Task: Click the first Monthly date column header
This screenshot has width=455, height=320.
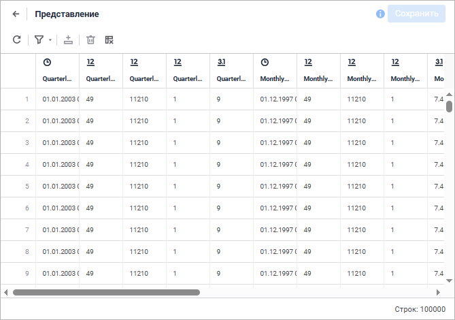Action: [x=275, y=71]
